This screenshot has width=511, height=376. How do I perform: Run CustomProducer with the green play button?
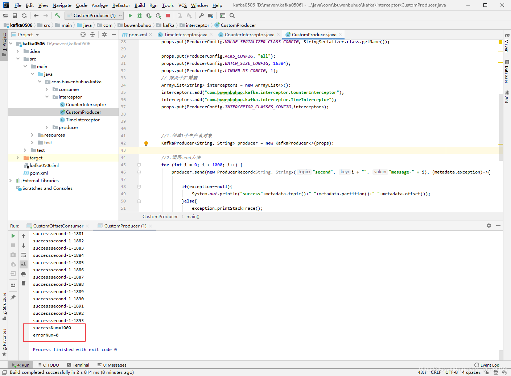tap(131, 16)
